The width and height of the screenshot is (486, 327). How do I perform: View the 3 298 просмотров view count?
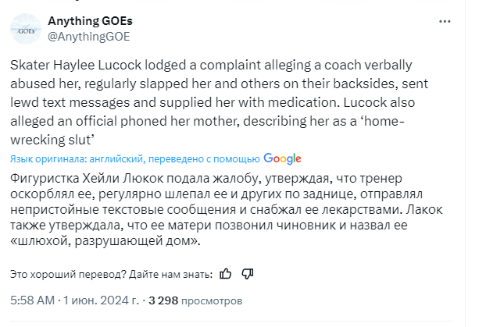[195, 300]
